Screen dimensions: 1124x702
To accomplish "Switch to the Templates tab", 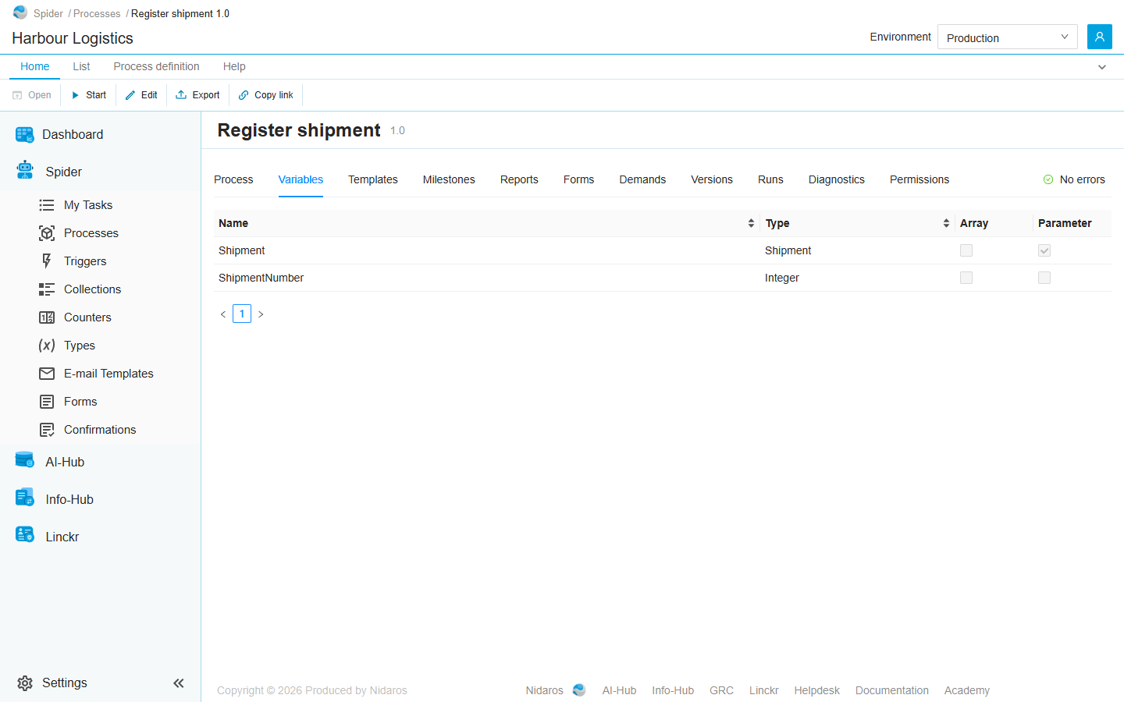I will click(373, 179).
